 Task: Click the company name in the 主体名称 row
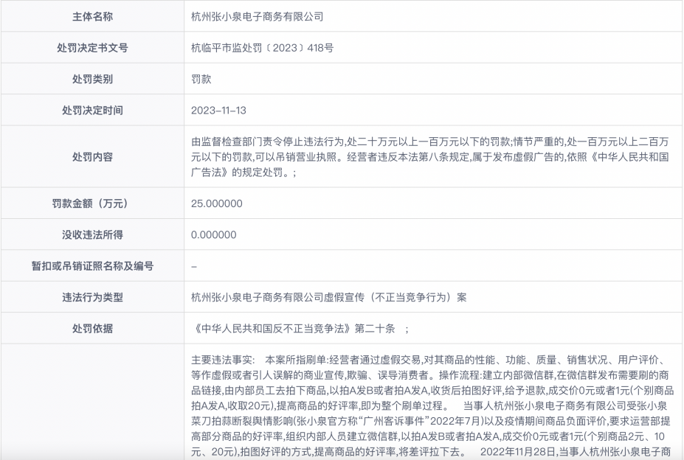coord(257,15)
